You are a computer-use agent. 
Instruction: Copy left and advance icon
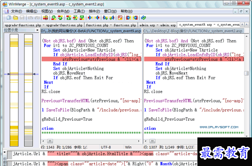click(112, 18)
